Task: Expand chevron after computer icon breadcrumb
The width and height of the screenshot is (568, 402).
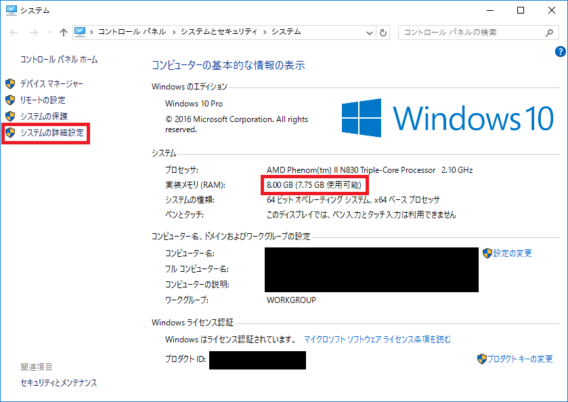Action: tap(91, 33)
